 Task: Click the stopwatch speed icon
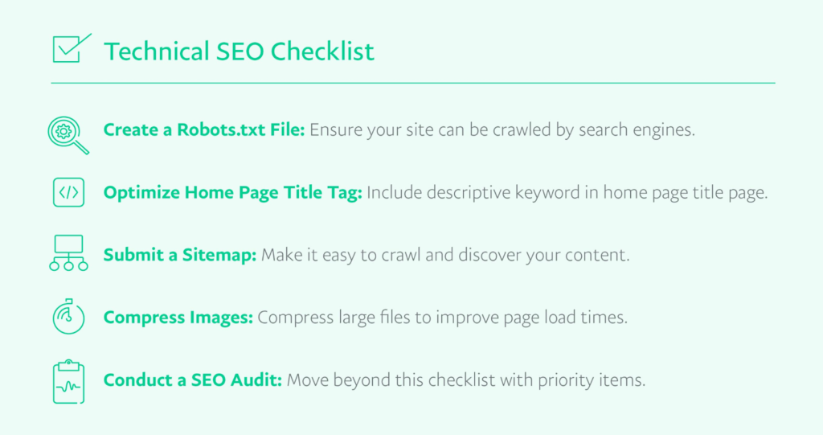coord(68,316)
